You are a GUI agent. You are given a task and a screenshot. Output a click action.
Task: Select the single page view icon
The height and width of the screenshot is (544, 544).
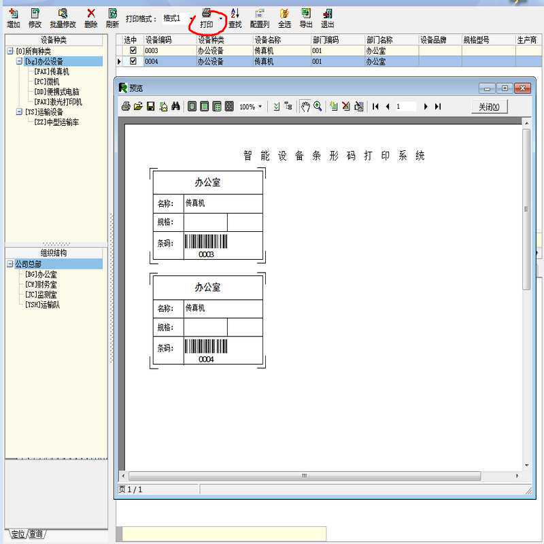pos(192,106)
